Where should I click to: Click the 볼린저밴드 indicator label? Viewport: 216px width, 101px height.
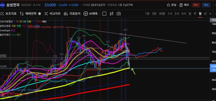(5, 35)
